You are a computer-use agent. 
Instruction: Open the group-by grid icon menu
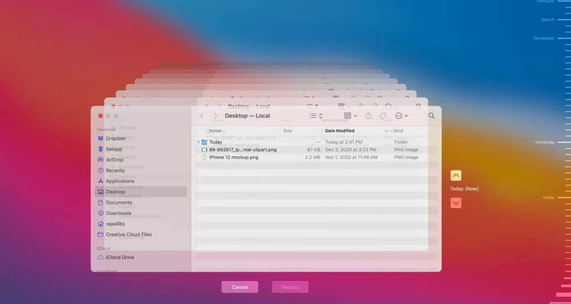(350, 116)
